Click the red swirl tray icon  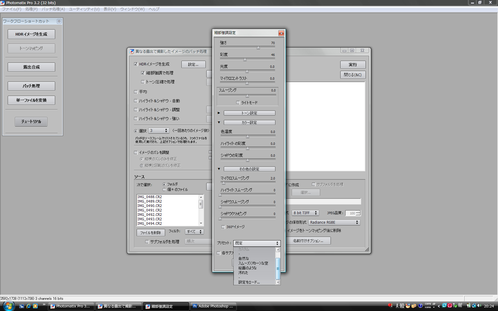coord(449,306)
